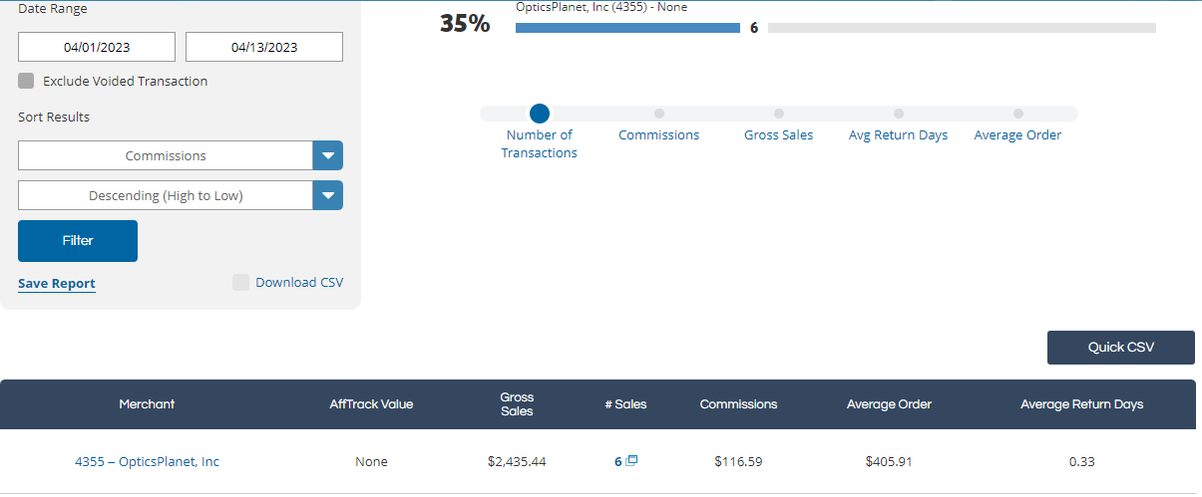The height and width of the screenshot is (497, 1202).
Task: Click the Quick CSV button
Action: pyautogui.click(x=1121, y=348)
